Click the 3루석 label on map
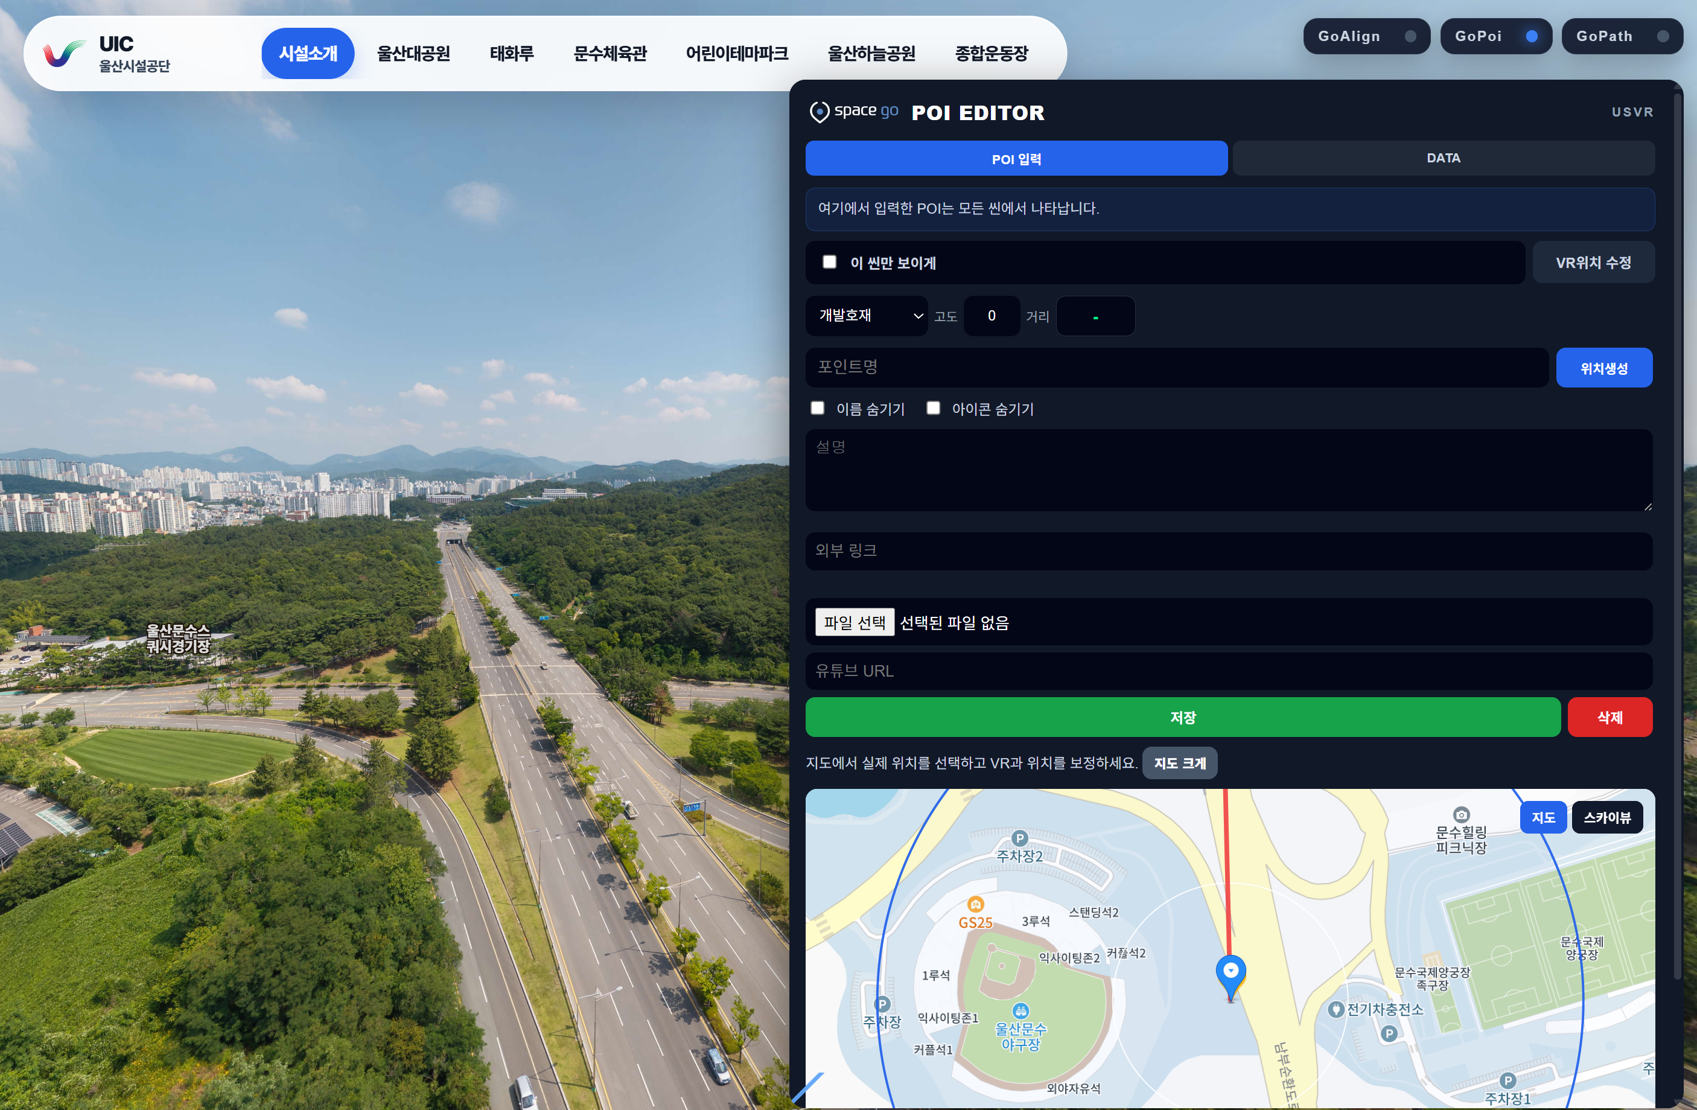1697x1110 pixels. [1036, 921]
